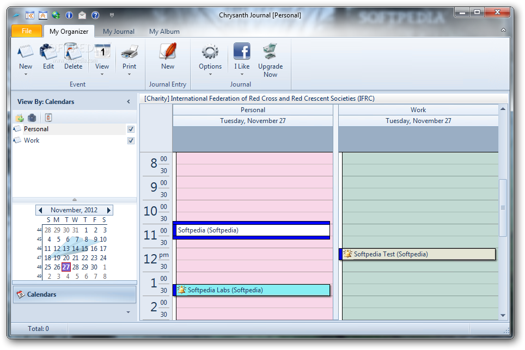
Task: Toggle the Personal calendar checkbox
Action: click(x=131, y=129)
